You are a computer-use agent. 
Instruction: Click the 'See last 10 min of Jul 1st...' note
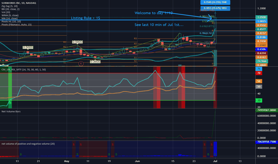159,25
